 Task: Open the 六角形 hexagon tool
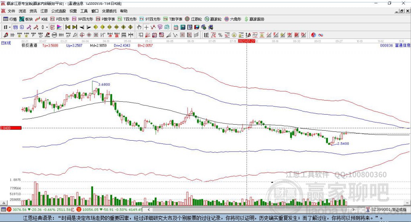pyautogui.click(x=233, y=19)
